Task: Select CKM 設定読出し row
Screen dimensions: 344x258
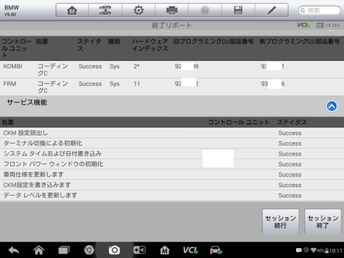Action: (x=172, y=133)
